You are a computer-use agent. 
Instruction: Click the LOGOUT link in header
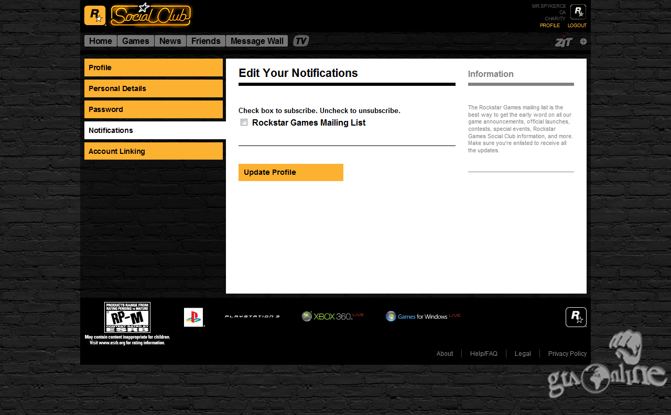coord(577,26)
